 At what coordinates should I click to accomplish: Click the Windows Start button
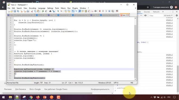(x=3, y=97)
